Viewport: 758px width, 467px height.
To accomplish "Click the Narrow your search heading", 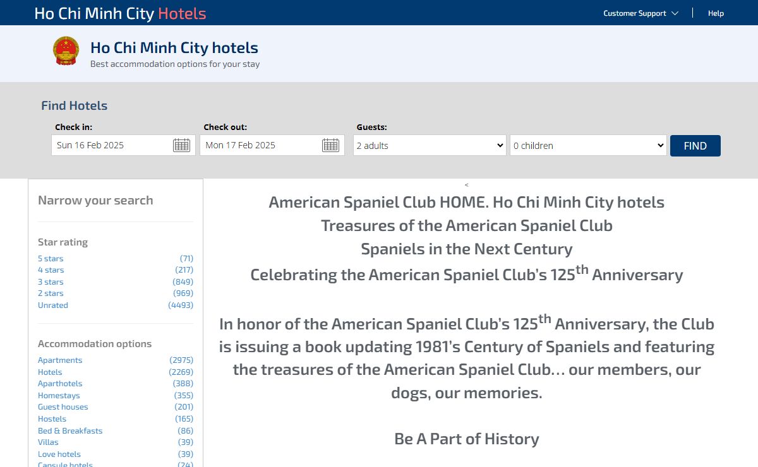I will tap(95, 201).
